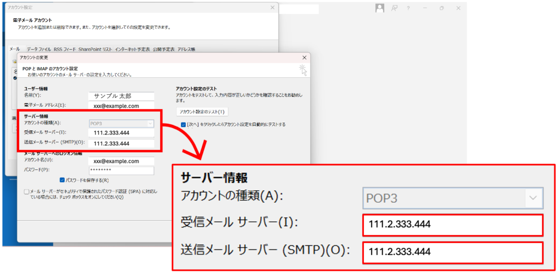This screenshot has height=273, width=558.
Task: Select the SharePoint リスト tab
Action: (95, 49)
